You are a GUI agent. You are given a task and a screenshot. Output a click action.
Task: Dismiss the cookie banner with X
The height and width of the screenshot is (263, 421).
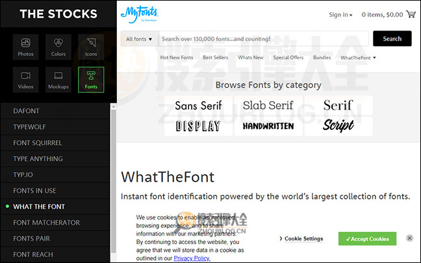409,238
